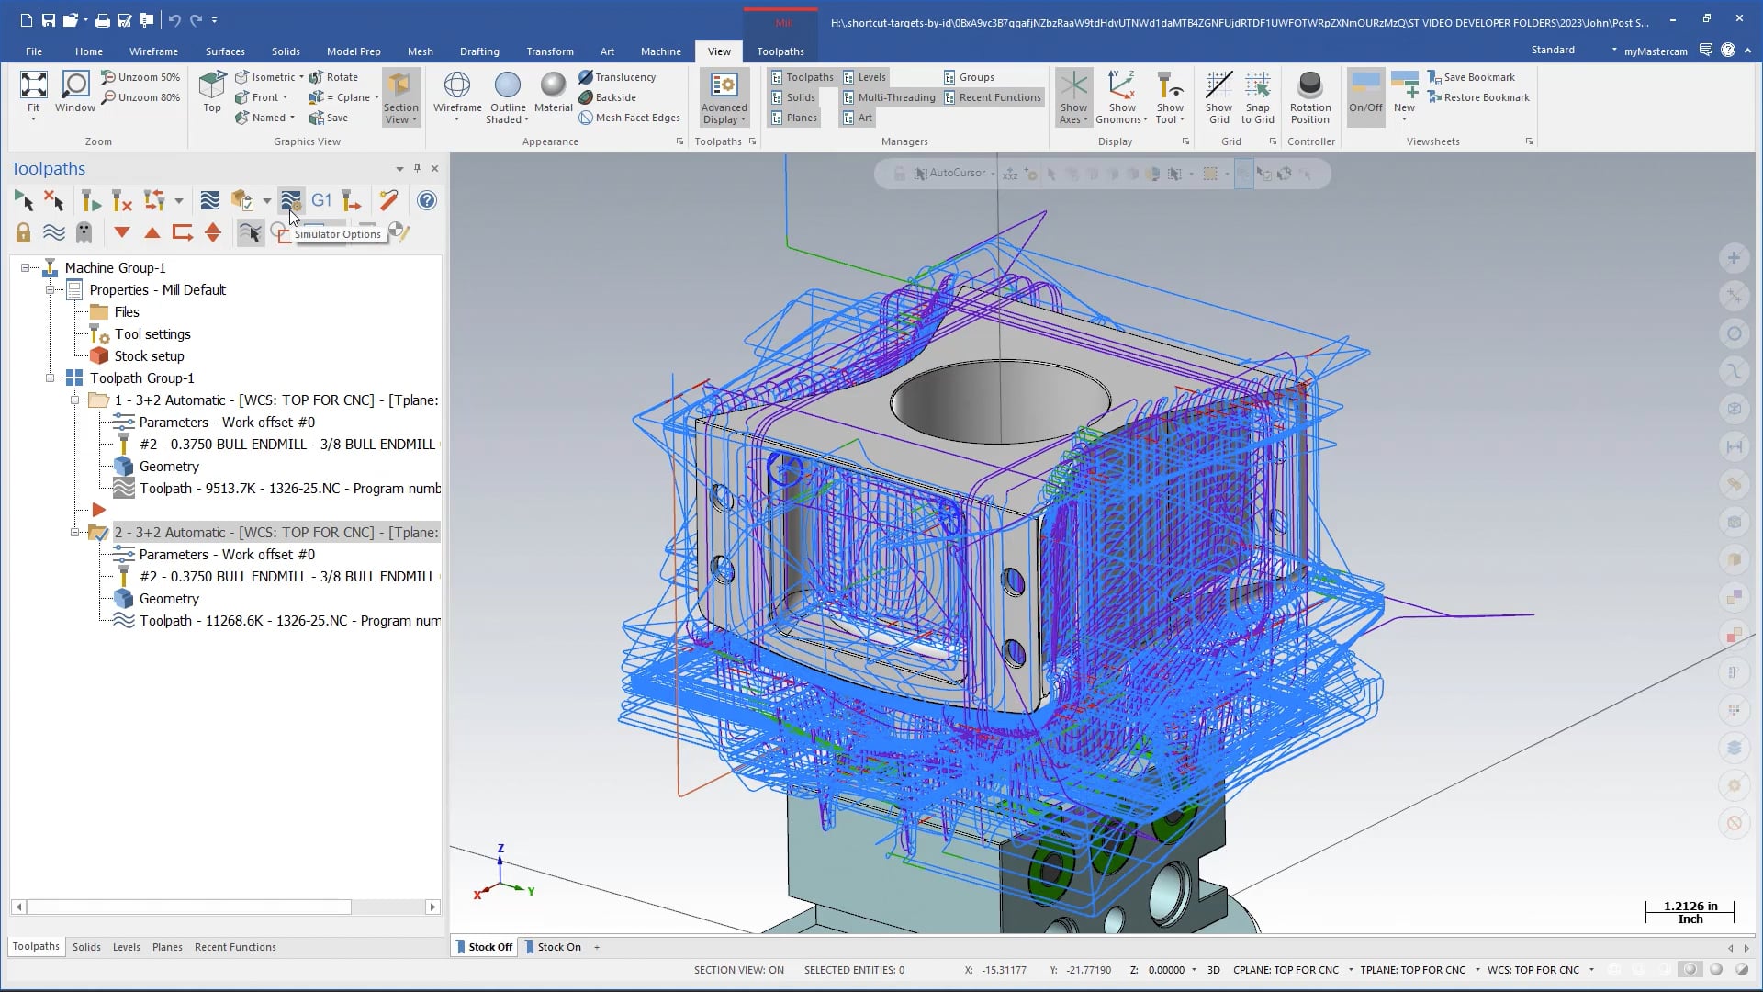Click the Translucency appearance icon

pyautogui.click(x=585, y=76)
